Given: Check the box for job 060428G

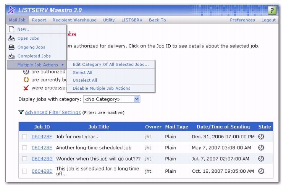Looking at the screenshot, I should pyautogui.click(x=24, y=159).
